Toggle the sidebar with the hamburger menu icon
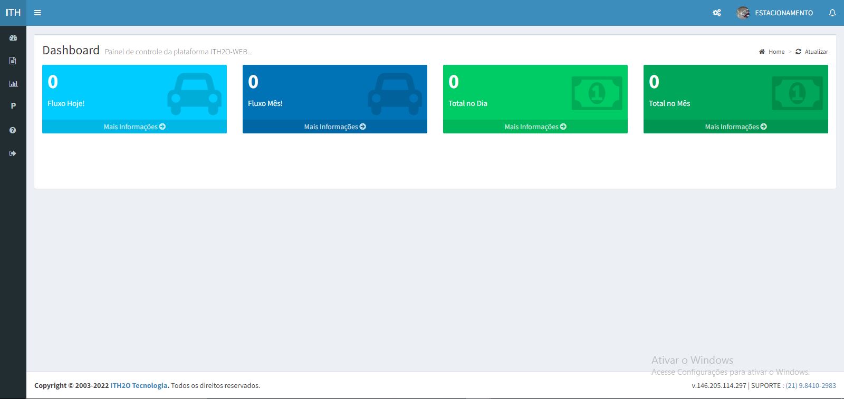The height and width of the screenshot is (399, 844). point(37,13)
